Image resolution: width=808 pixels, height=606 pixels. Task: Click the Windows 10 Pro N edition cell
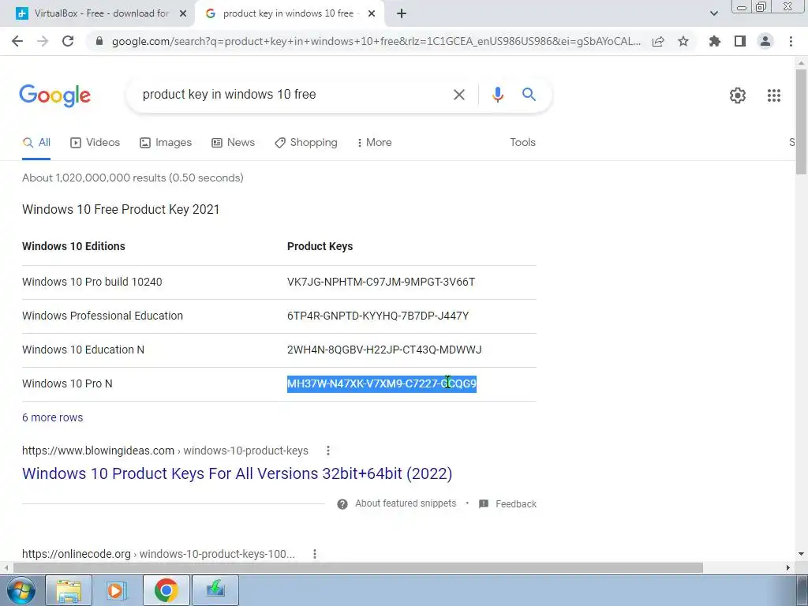pos(67,384)
